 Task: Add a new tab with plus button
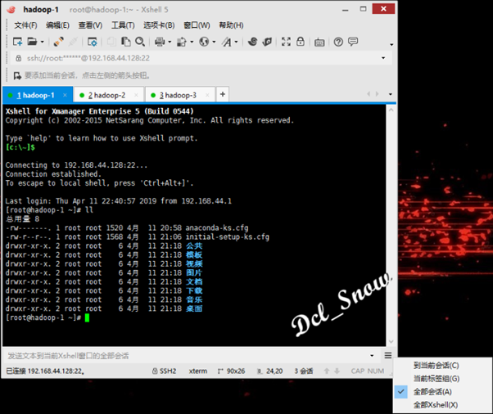click(222, 94)
